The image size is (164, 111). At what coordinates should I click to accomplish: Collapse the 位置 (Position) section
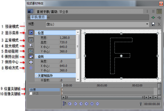36,33
